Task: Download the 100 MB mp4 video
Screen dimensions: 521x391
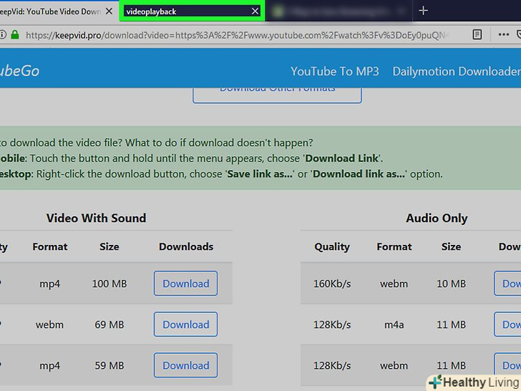Action: (185, 284)
